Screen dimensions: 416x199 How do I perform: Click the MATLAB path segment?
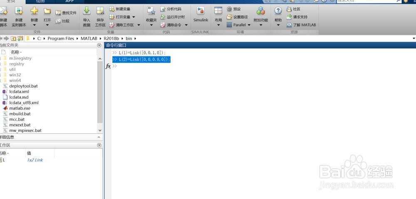pos(89,39)
